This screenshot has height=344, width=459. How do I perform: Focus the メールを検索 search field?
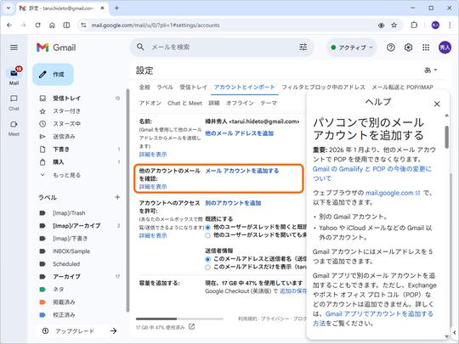tap(223, 47)
